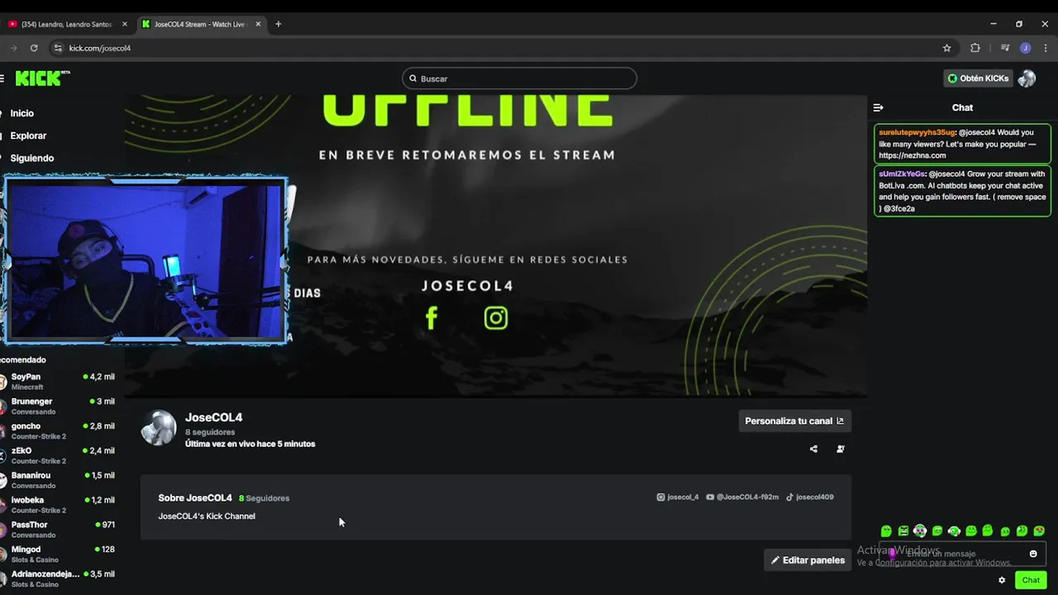
Task: Open chat settings gear icon
Action: [1002, 580]
